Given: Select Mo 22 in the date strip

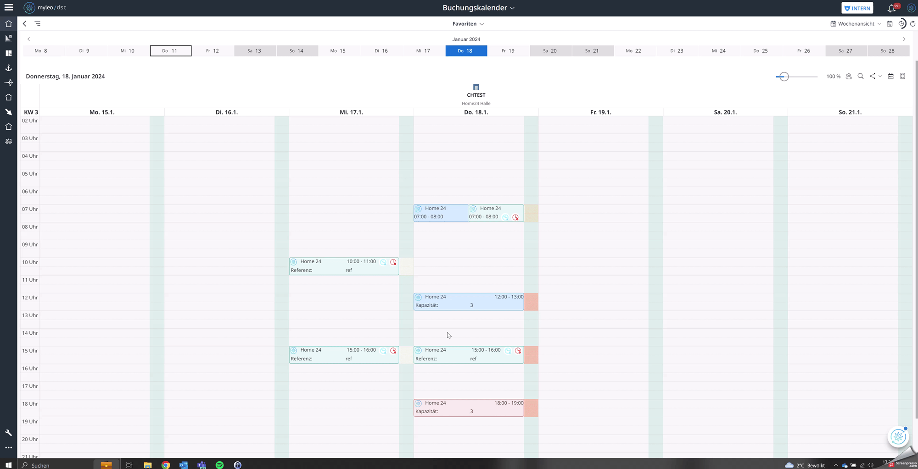Looking at the screenshot, I should click(x=635, y=51).
